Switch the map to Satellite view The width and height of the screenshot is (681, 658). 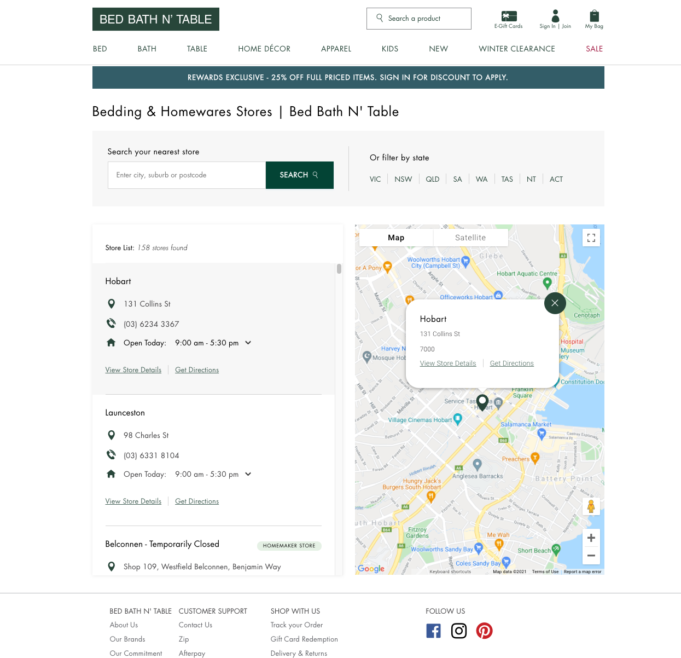470,238
